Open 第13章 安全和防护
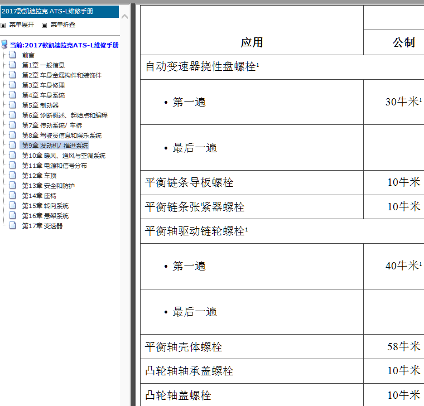Screen dimensions: 424x406 (48, 186)
